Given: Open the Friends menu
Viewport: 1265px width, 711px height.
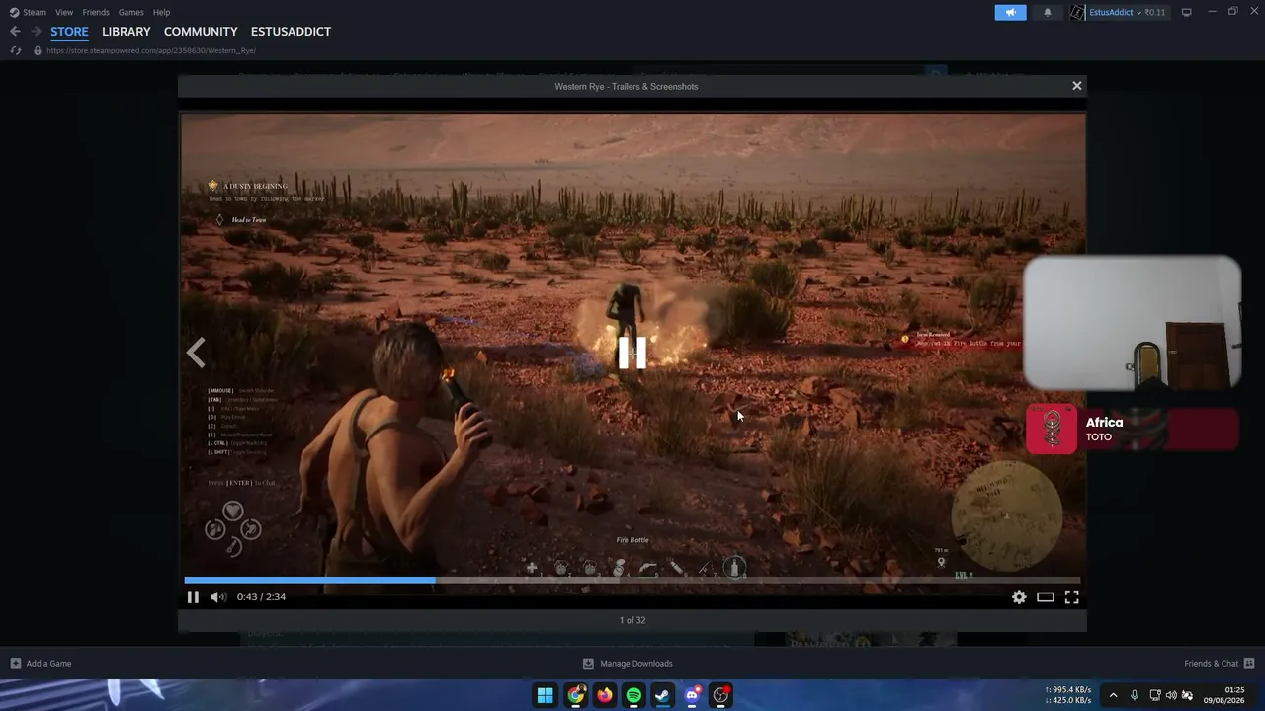Looking at the screenshot, I should click(96, 12).
